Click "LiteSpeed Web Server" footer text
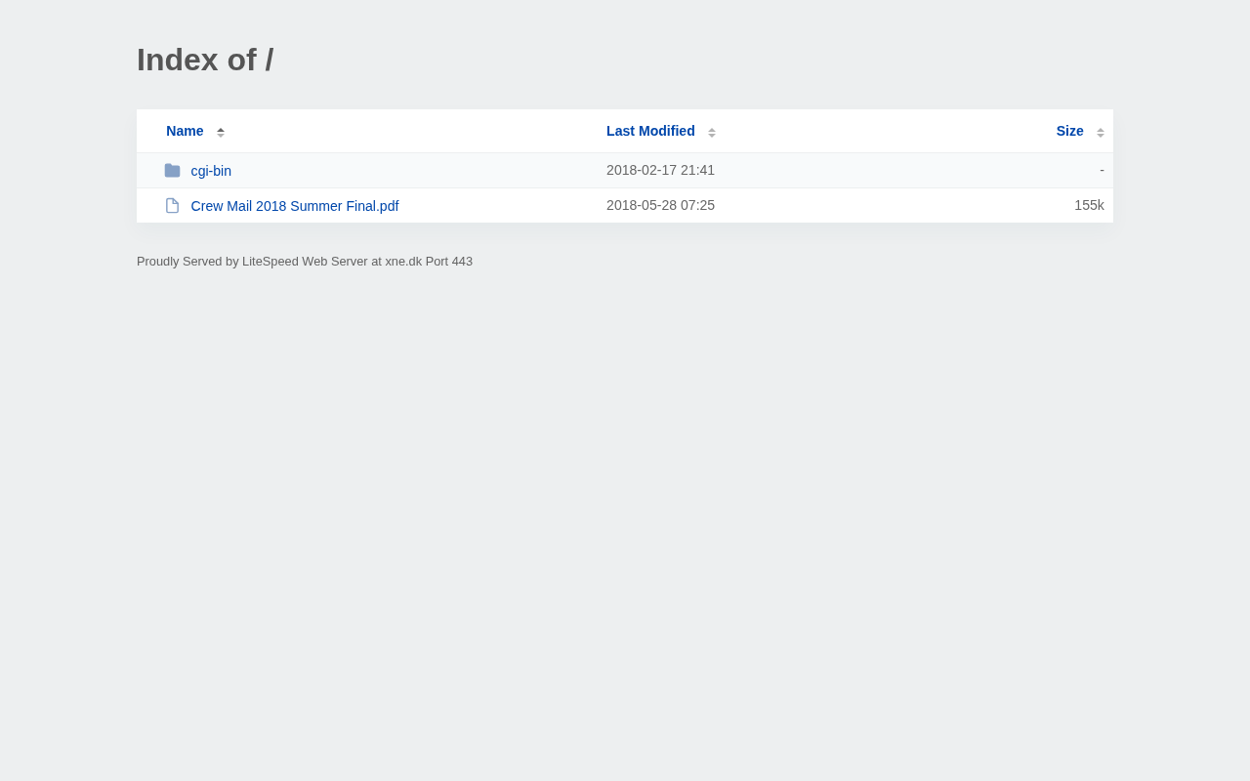The image size is (1250, 781). click(305, 262)
